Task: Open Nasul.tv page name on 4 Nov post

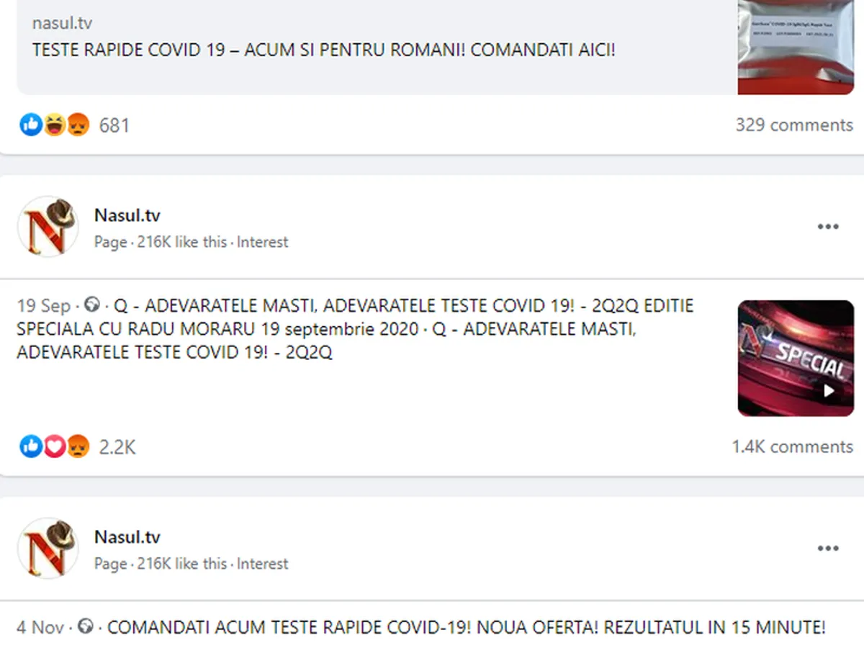Action: [127, 537]
